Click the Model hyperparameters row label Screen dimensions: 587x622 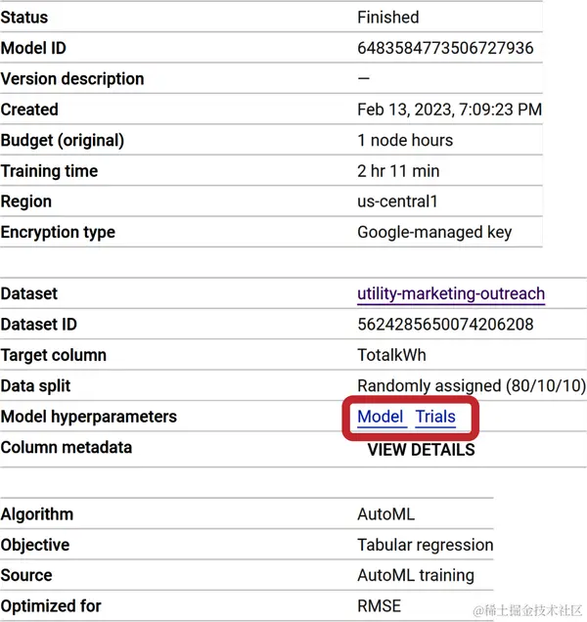pyautogui.click(x=89, y=417)
